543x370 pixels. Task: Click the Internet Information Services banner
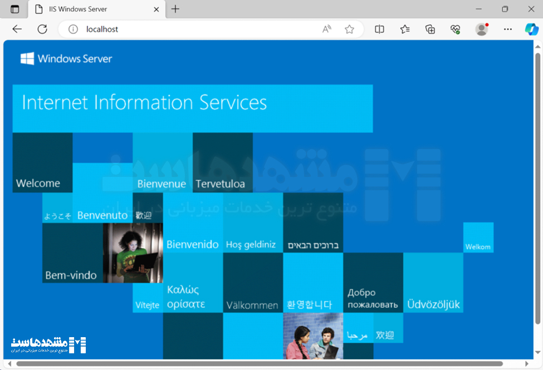[x=193, y=108]
